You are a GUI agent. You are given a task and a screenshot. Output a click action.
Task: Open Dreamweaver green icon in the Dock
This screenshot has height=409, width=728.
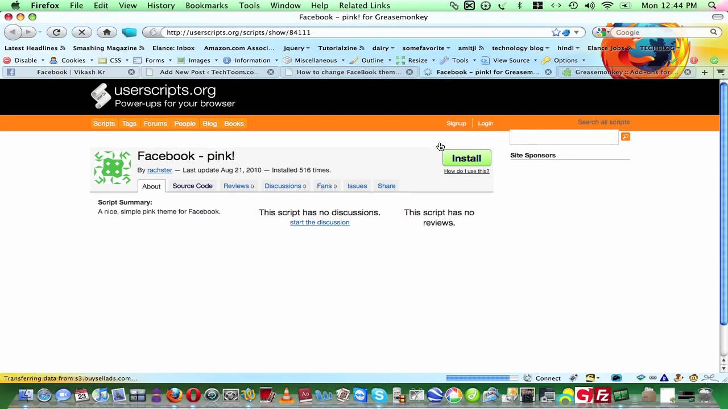click(472, 395)
